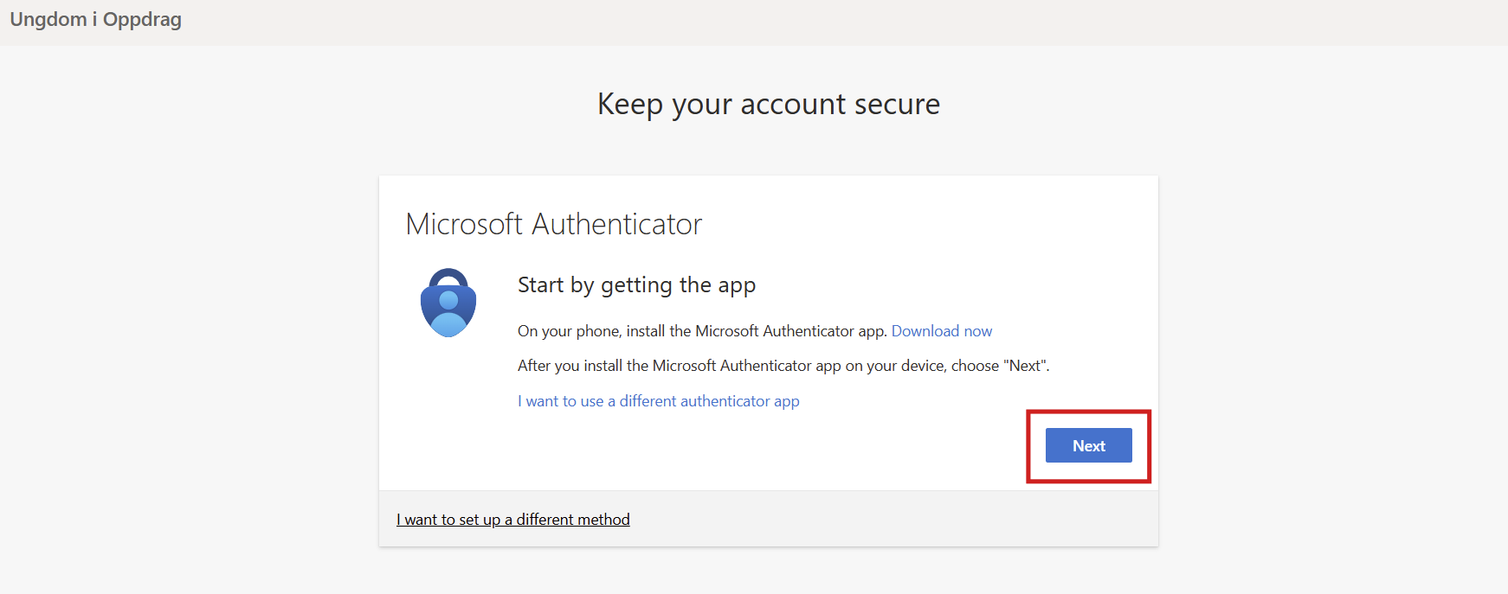Select the "Start by getting the app" subheading
The width and height of the screenshot is (1508, 594).
636,285
